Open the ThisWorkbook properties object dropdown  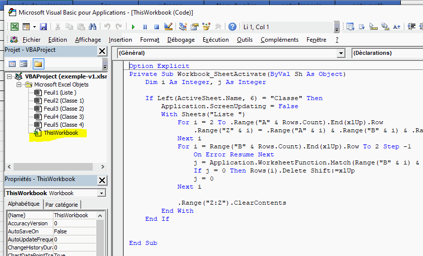pyautogui.click(x=101, y=193)
